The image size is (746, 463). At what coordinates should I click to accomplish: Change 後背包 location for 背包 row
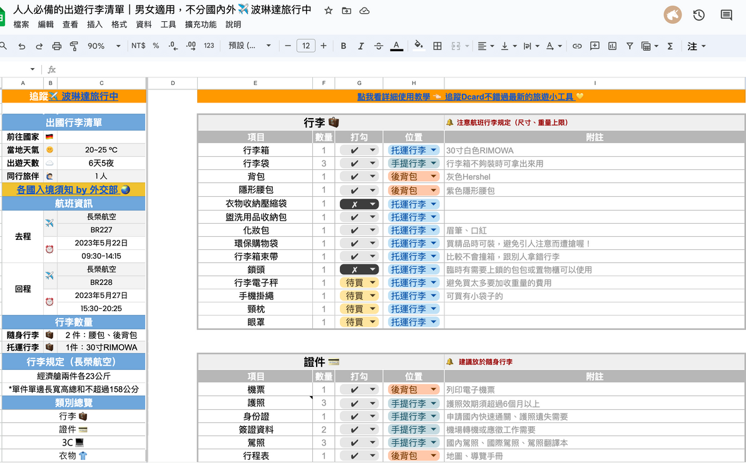click(x=414, y=176)
